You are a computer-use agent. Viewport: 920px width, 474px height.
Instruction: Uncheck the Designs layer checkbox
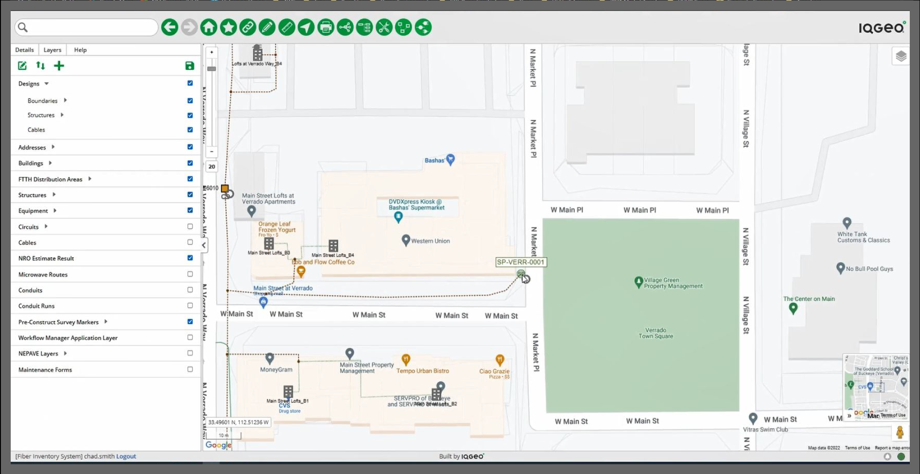click(190, 83)
